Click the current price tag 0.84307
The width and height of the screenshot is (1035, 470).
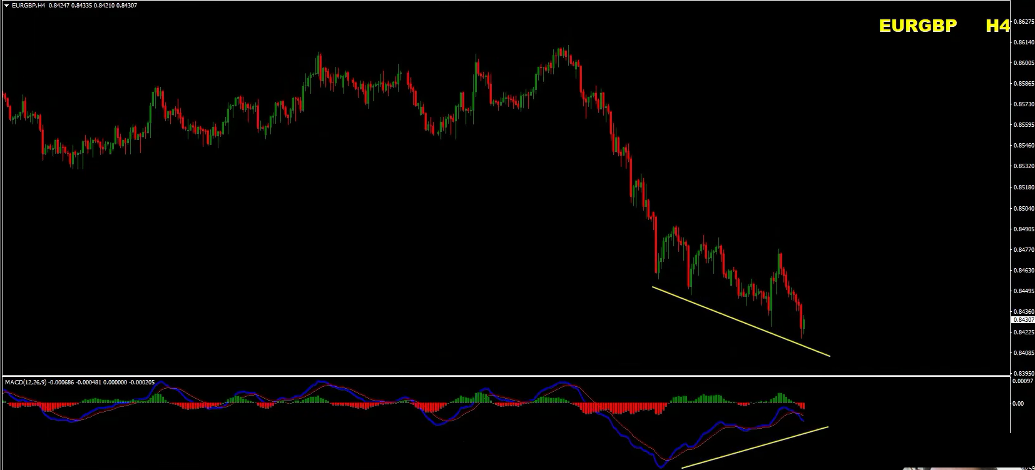coord(1023,320)
